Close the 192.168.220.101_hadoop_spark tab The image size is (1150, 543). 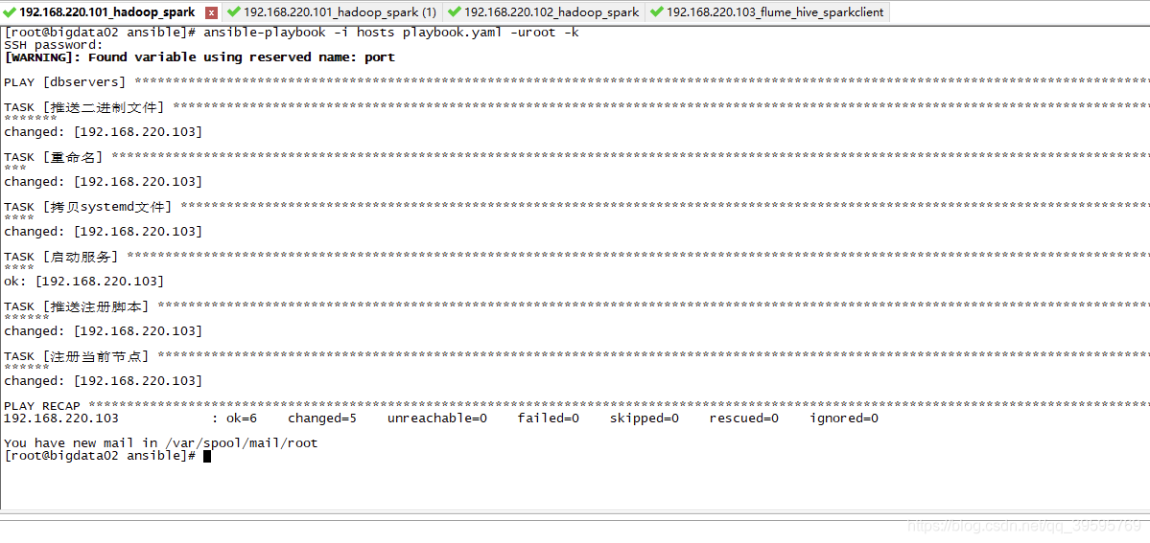[x=211, y=12]
